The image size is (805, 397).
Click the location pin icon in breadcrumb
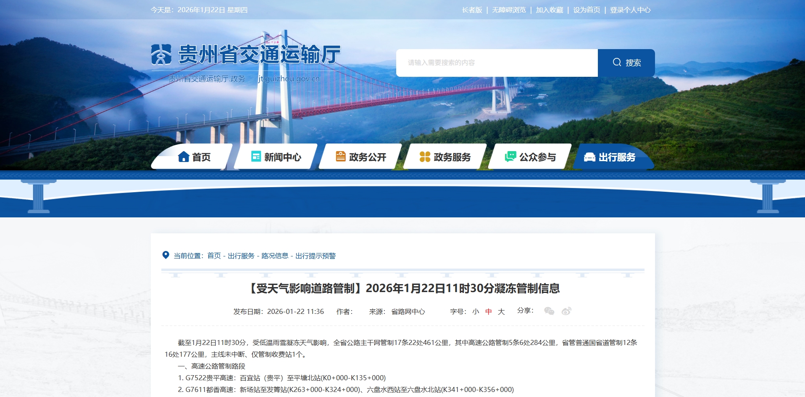tap(166, 255)
